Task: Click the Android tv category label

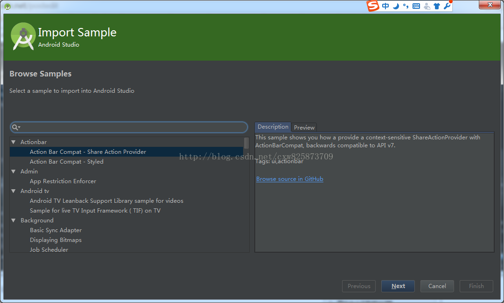Action: coord(35,191)
